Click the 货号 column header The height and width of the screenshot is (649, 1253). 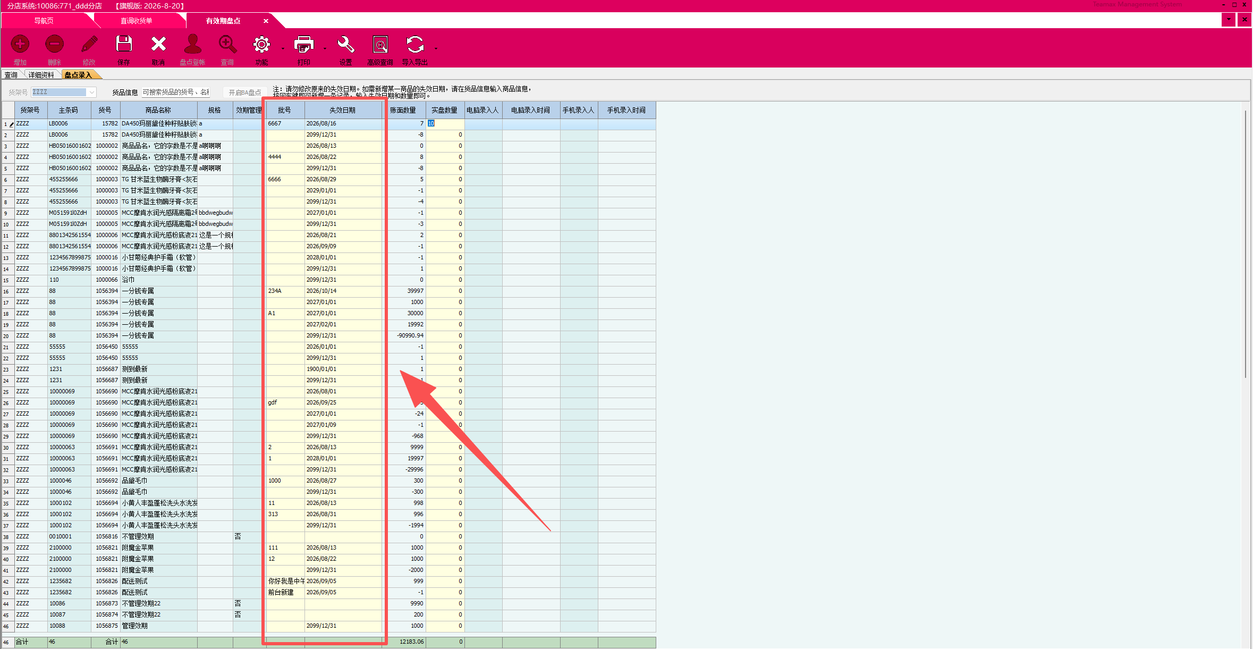tap(105, 110)
